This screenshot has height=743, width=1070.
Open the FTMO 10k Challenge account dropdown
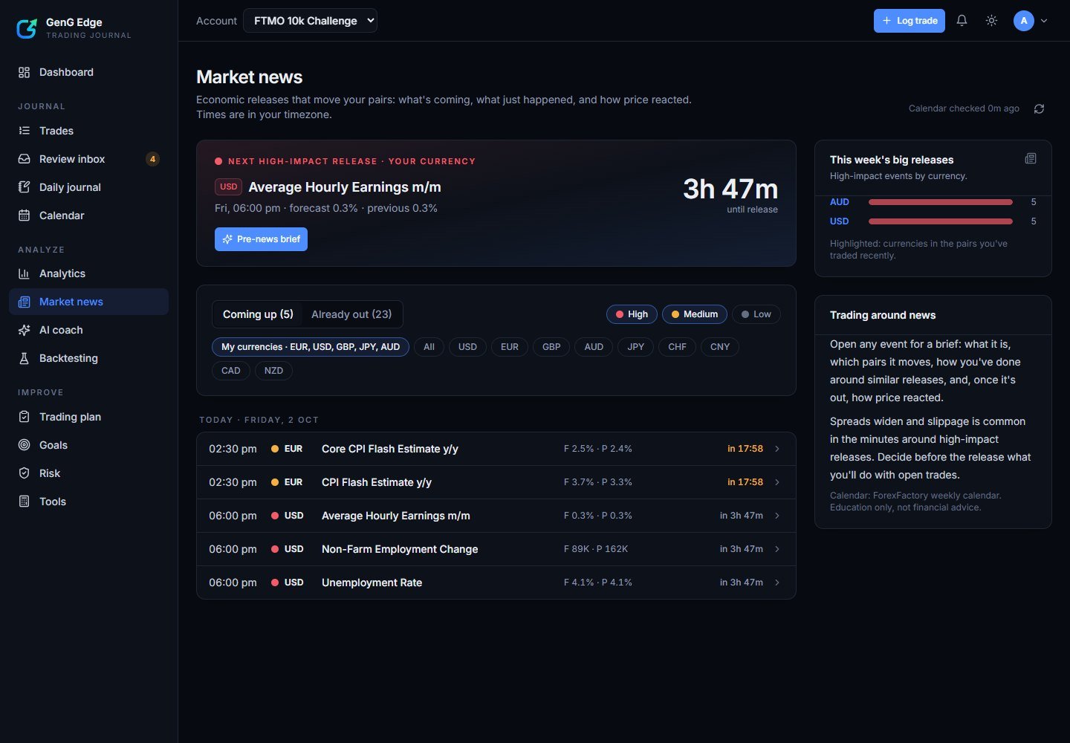click(310, 21)
